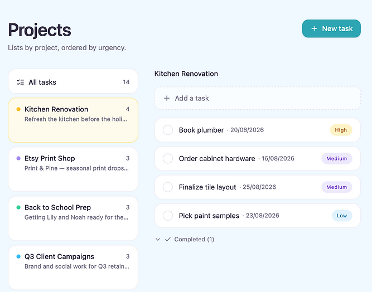Mark Book plumber as complete

pyautogui.click(x=168, y=130)
